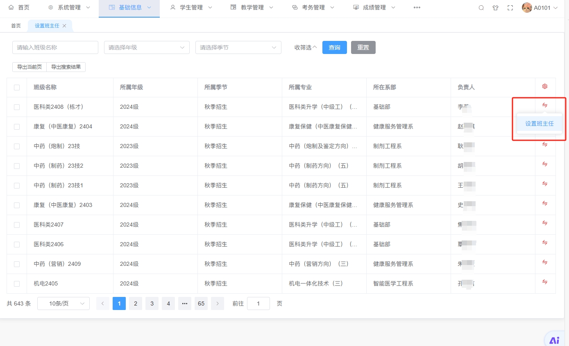Screen dimensions: 569x346
Task: Select 设置班主任 in the popup menu
Action: point(539,124)
